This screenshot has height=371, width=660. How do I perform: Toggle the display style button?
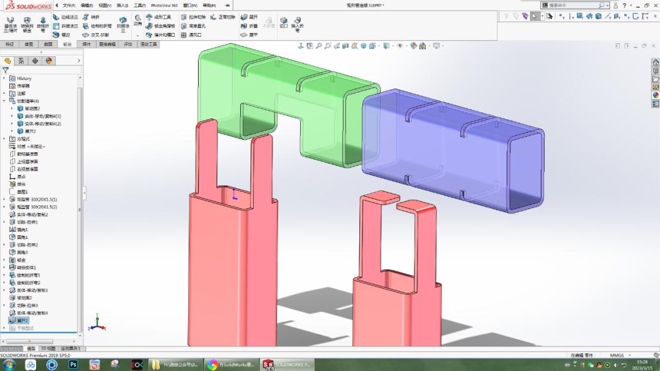tap(386, 45)
